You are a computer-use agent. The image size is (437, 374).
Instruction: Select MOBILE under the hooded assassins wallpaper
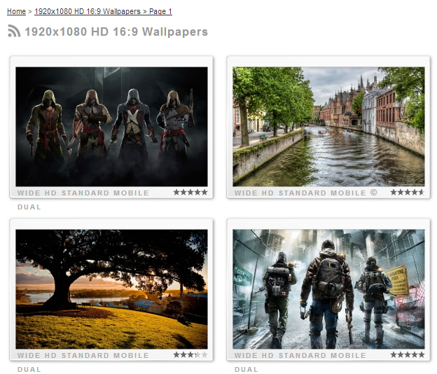click(131, 193)
